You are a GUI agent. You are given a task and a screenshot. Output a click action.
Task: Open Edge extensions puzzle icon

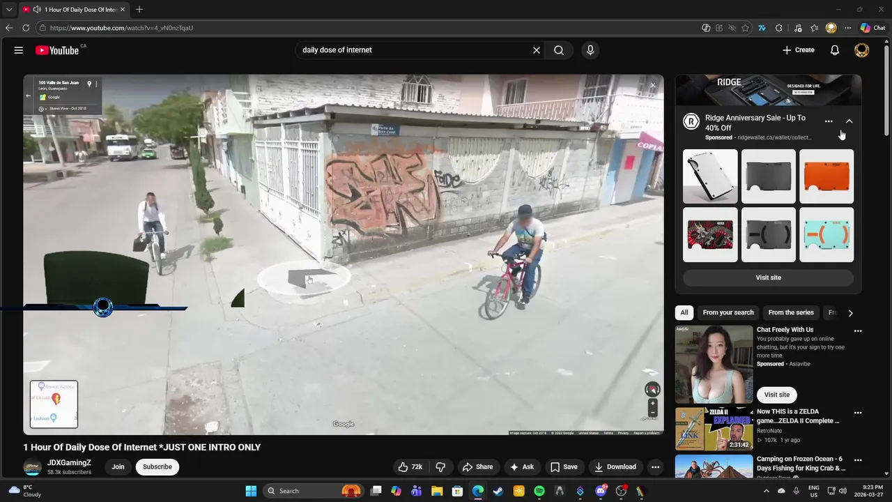[778, 28]
